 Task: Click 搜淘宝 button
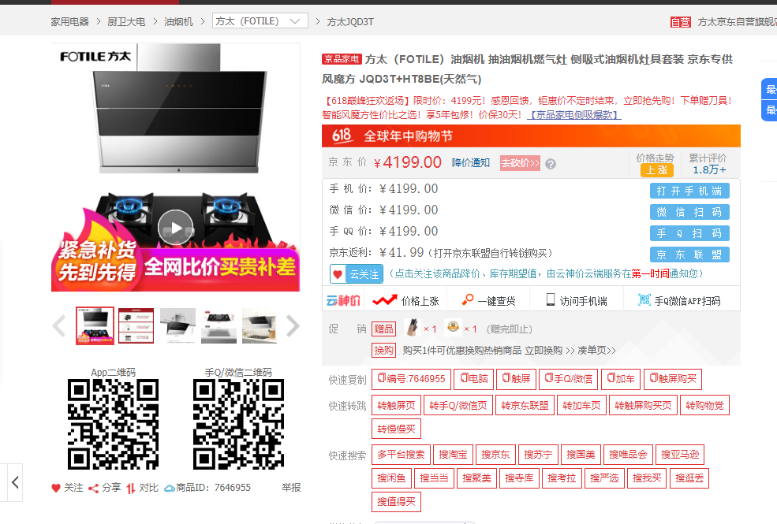(x=453, y=454)
